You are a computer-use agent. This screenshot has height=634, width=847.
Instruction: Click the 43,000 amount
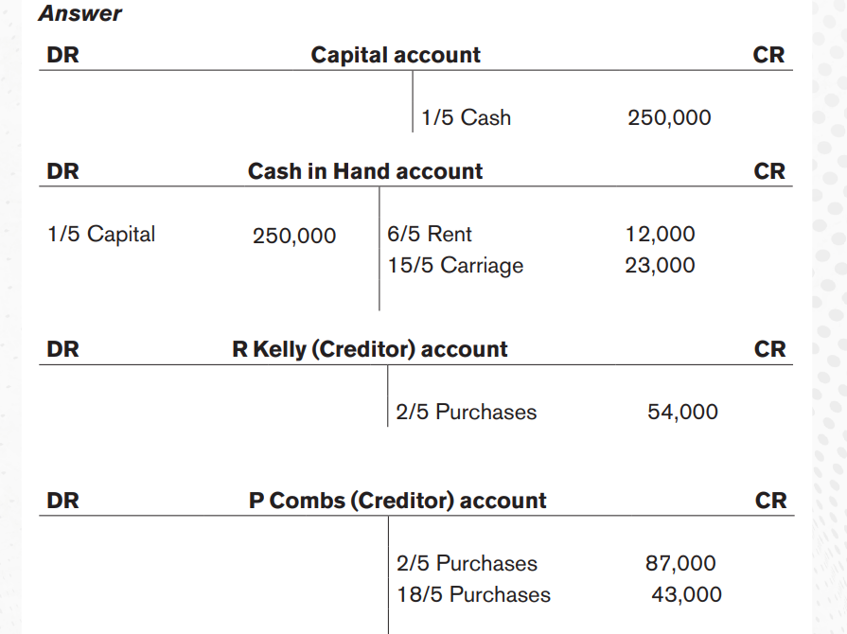click(686, 594)
